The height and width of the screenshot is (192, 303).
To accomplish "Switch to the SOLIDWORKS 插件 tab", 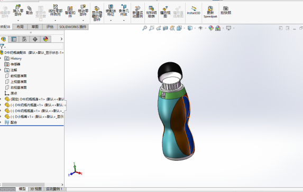I will [x=73, y=27].
